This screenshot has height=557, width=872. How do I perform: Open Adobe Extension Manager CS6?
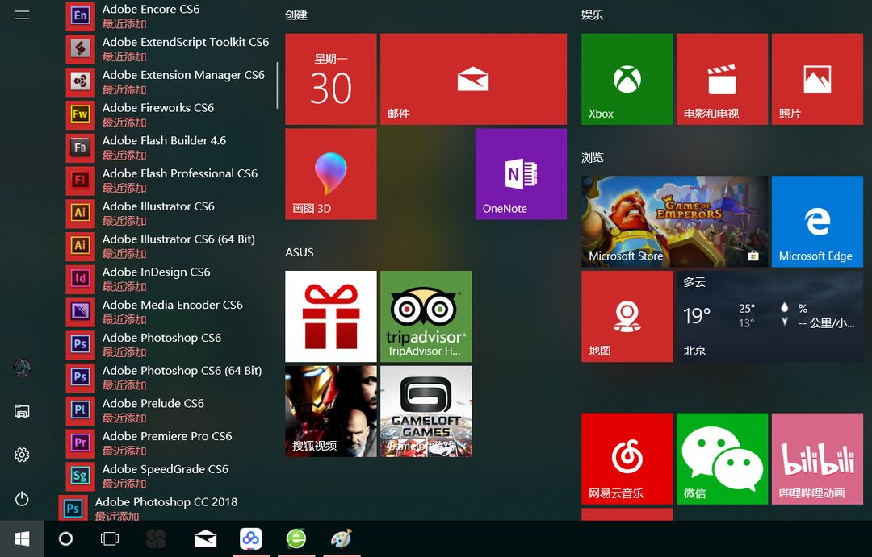point(167,81)
